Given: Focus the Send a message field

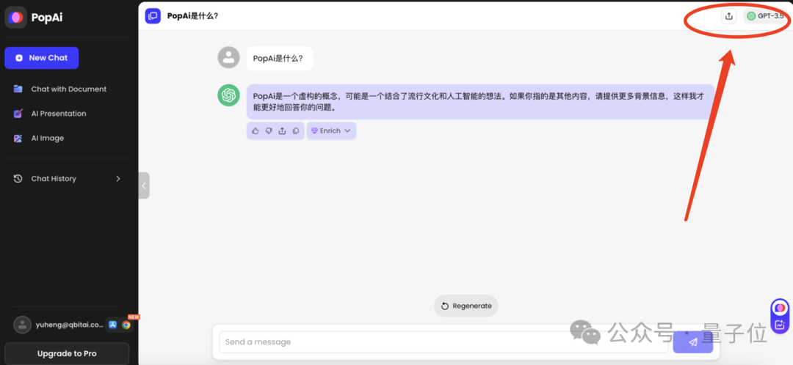Looking at the screenshot, I should [x=443, y=342].
